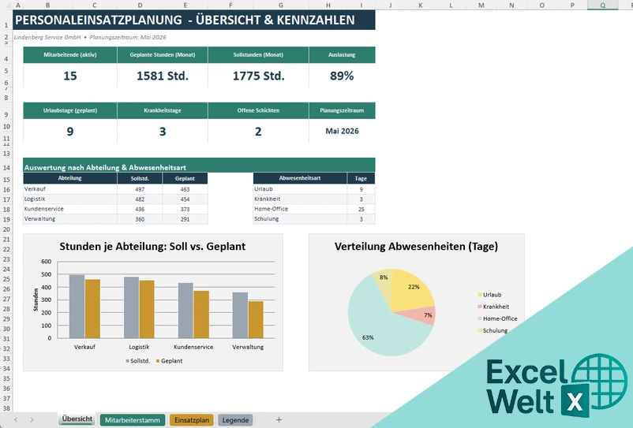Add a new sheet with the plus button
Viewport: 633px width, 428px height.
(279, 419)
